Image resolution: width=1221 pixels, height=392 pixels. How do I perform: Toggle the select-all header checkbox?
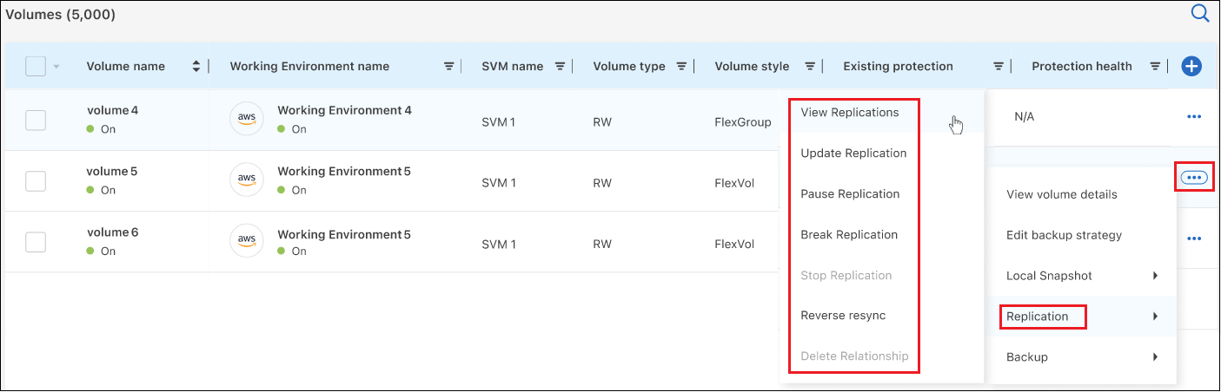36,66
